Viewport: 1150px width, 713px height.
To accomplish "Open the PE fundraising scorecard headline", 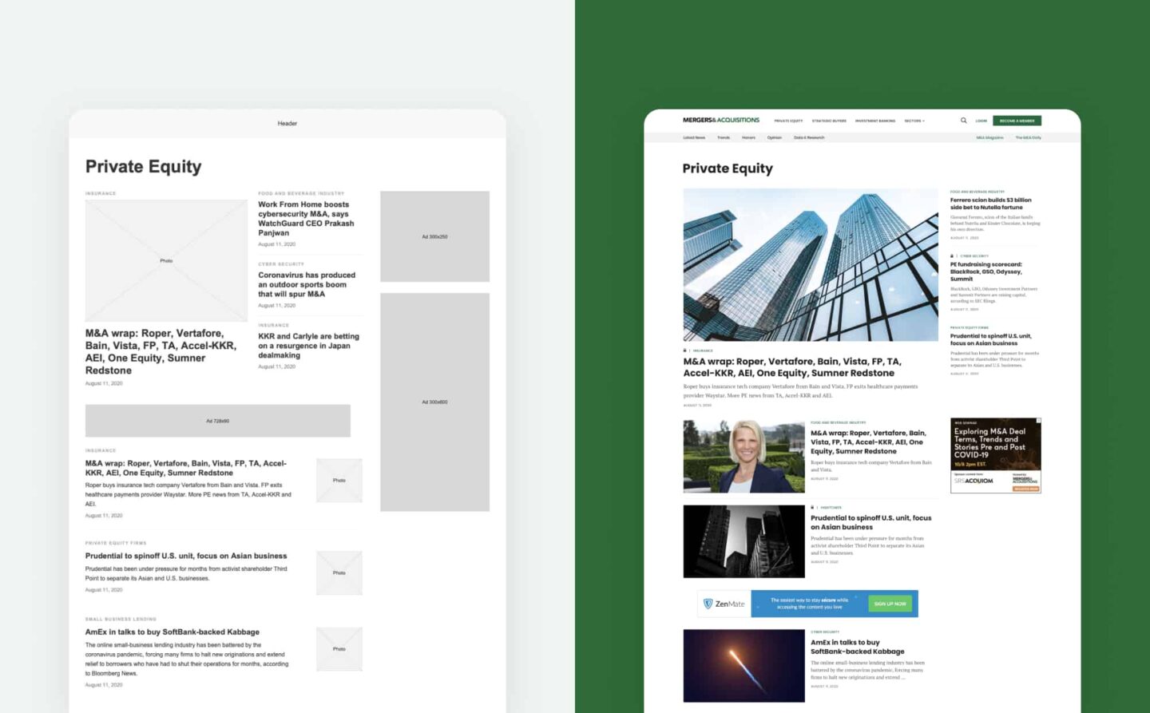I will 986,271.
